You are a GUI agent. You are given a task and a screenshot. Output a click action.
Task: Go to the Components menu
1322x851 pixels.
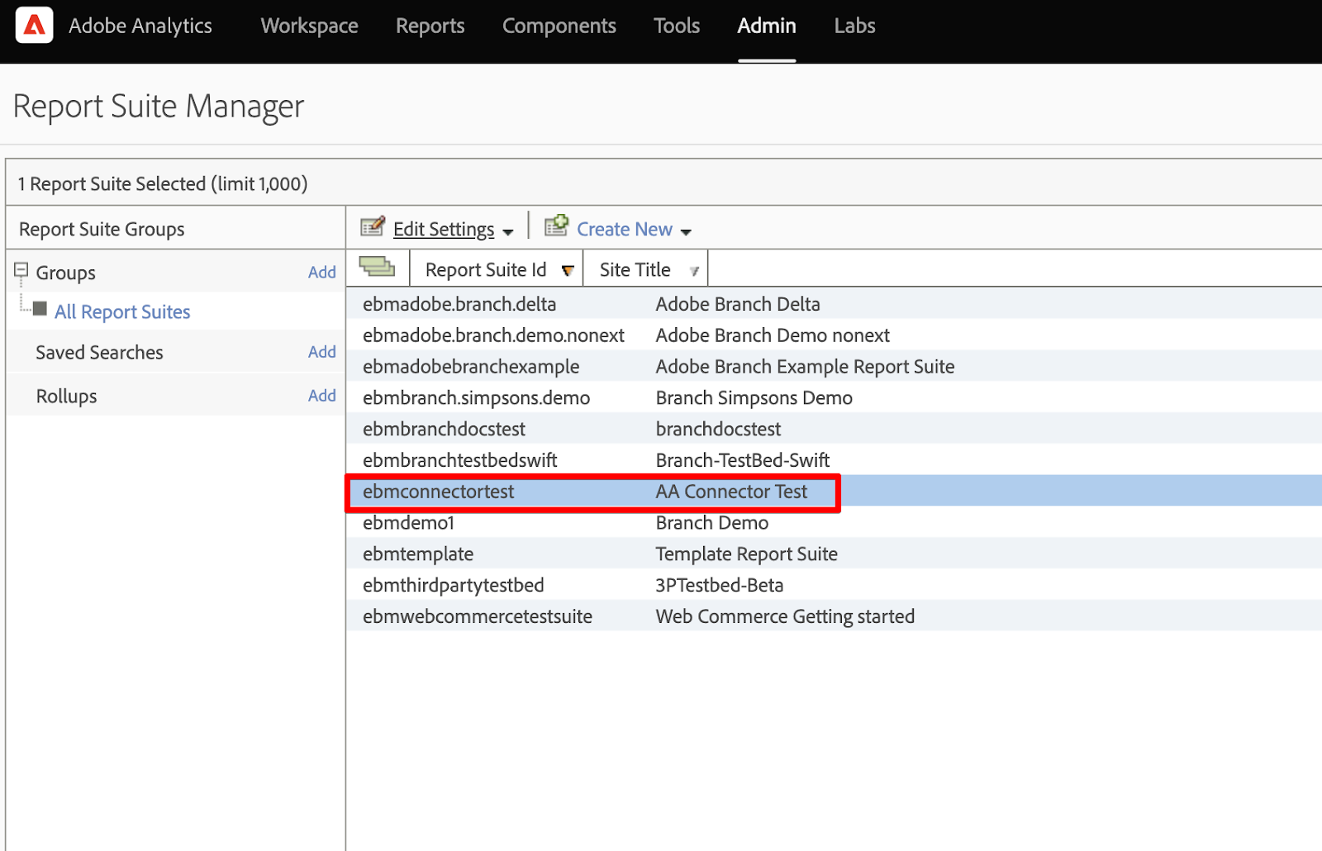[x=559, y=26]
